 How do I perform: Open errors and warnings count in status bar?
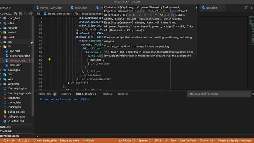pos(24,141)
